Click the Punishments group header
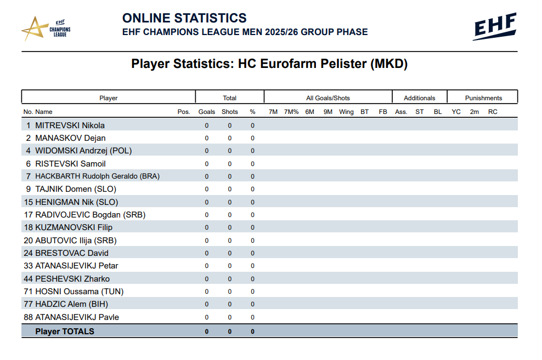The width and height of the screenshot is (542, 360). coord(483,98)
